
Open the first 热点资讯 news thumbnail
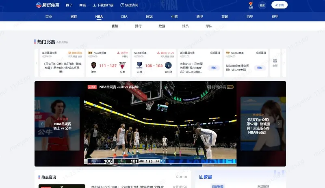coord(62,186)
